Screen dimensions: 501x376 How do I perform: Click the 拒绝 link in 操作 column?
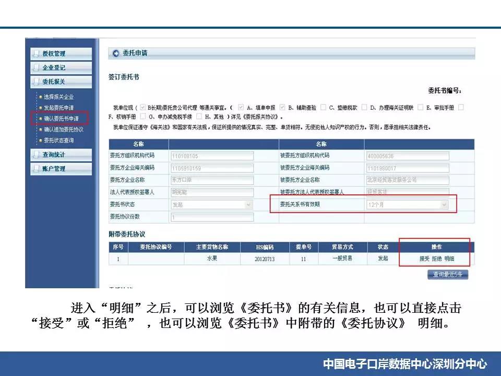437,258
